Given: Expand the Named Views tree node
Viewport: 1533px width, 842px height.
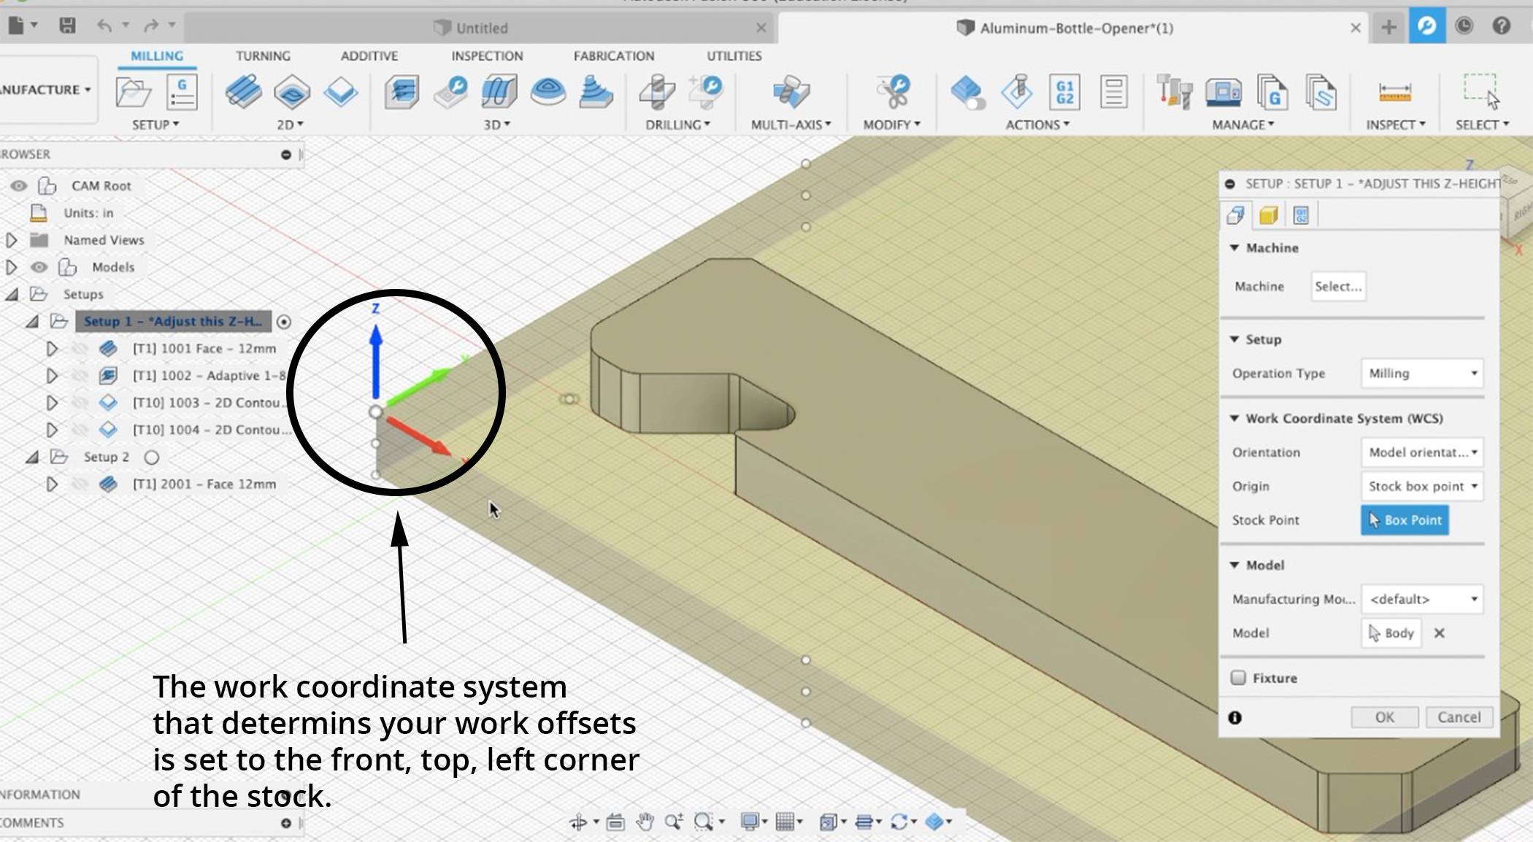Looking at the screenshot, I should (12, 240).
